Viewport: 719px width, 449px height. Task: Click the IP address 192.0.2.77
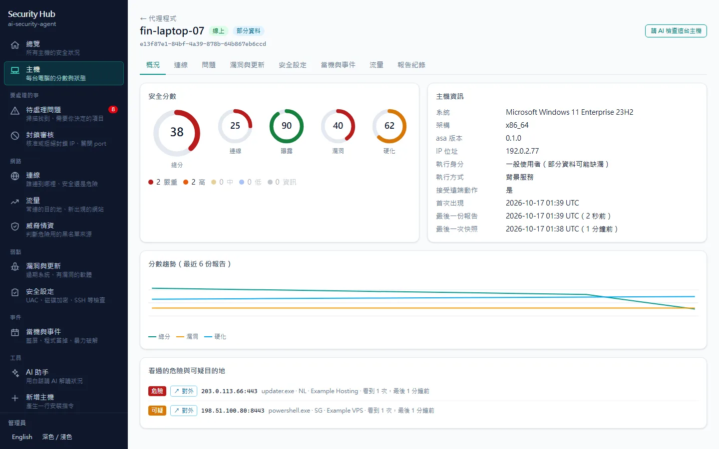pyautogui.click(x=522, y=151)
